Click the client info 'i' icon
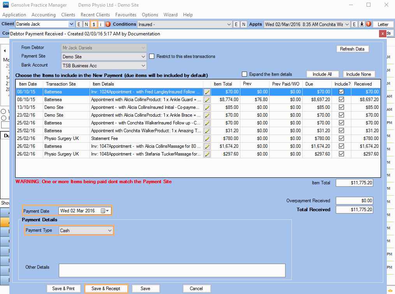The height and width of the screenshot is (294, 395). [101, 24]
